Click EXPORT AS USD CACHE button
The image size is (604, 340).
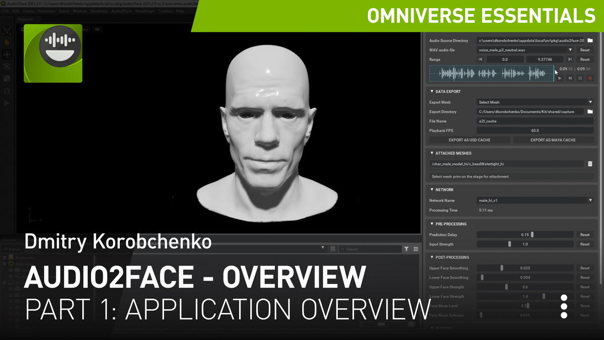pos(469,140)
